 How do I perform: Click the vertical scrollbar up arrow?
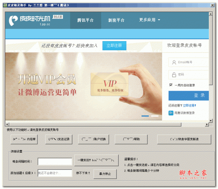click(x=211, y=14)
